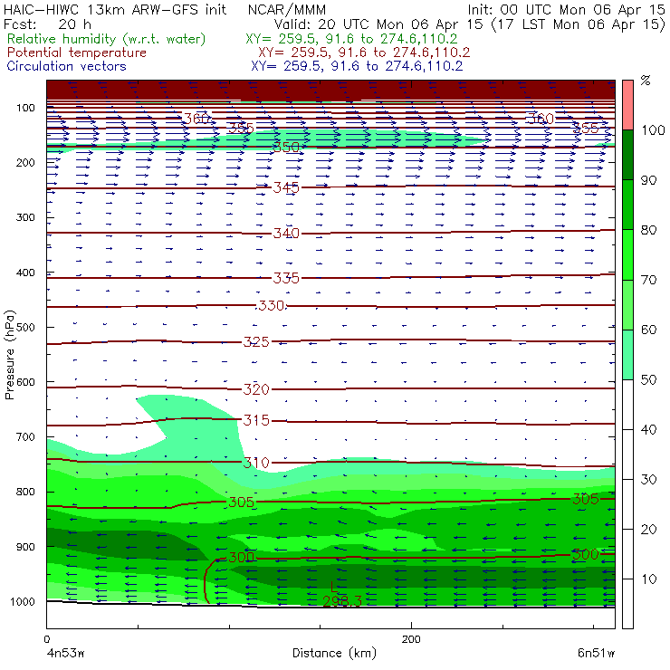Click the '340' potential temperature contour label
Screen dimensions: 670x670
[286, 234]
